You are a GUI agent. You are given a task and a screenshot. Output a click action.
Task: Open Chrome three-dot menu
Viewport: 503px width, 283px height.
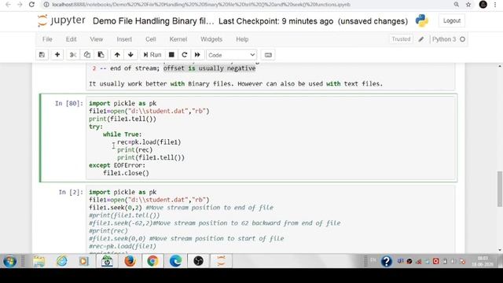(x=495, y=5)
